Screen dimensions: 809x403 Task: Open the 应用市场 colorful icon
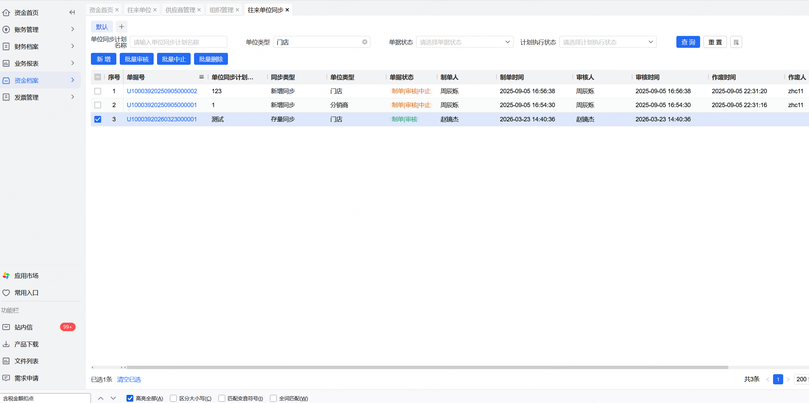coord(6,276)
